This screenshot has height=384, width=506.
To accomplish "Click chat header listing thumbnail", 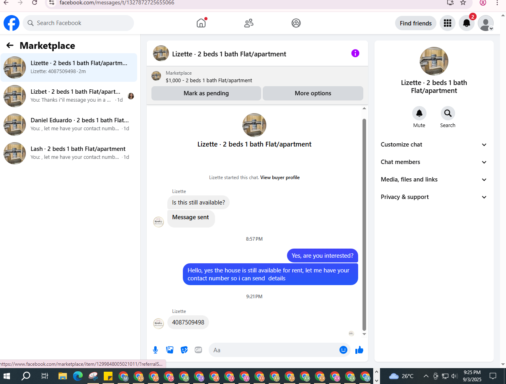I will [x=161, y=53].
